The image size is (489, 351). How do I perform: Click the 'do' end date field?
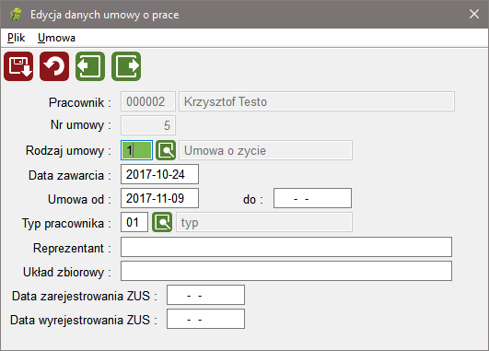click(x=312, y=198)
